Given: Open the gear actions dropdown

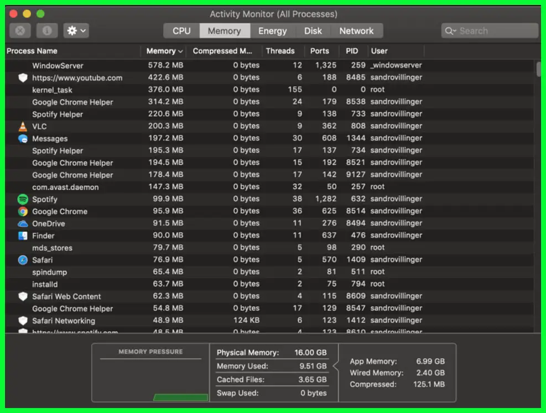Looking at the screenshot, I should (x=76, y=30).
